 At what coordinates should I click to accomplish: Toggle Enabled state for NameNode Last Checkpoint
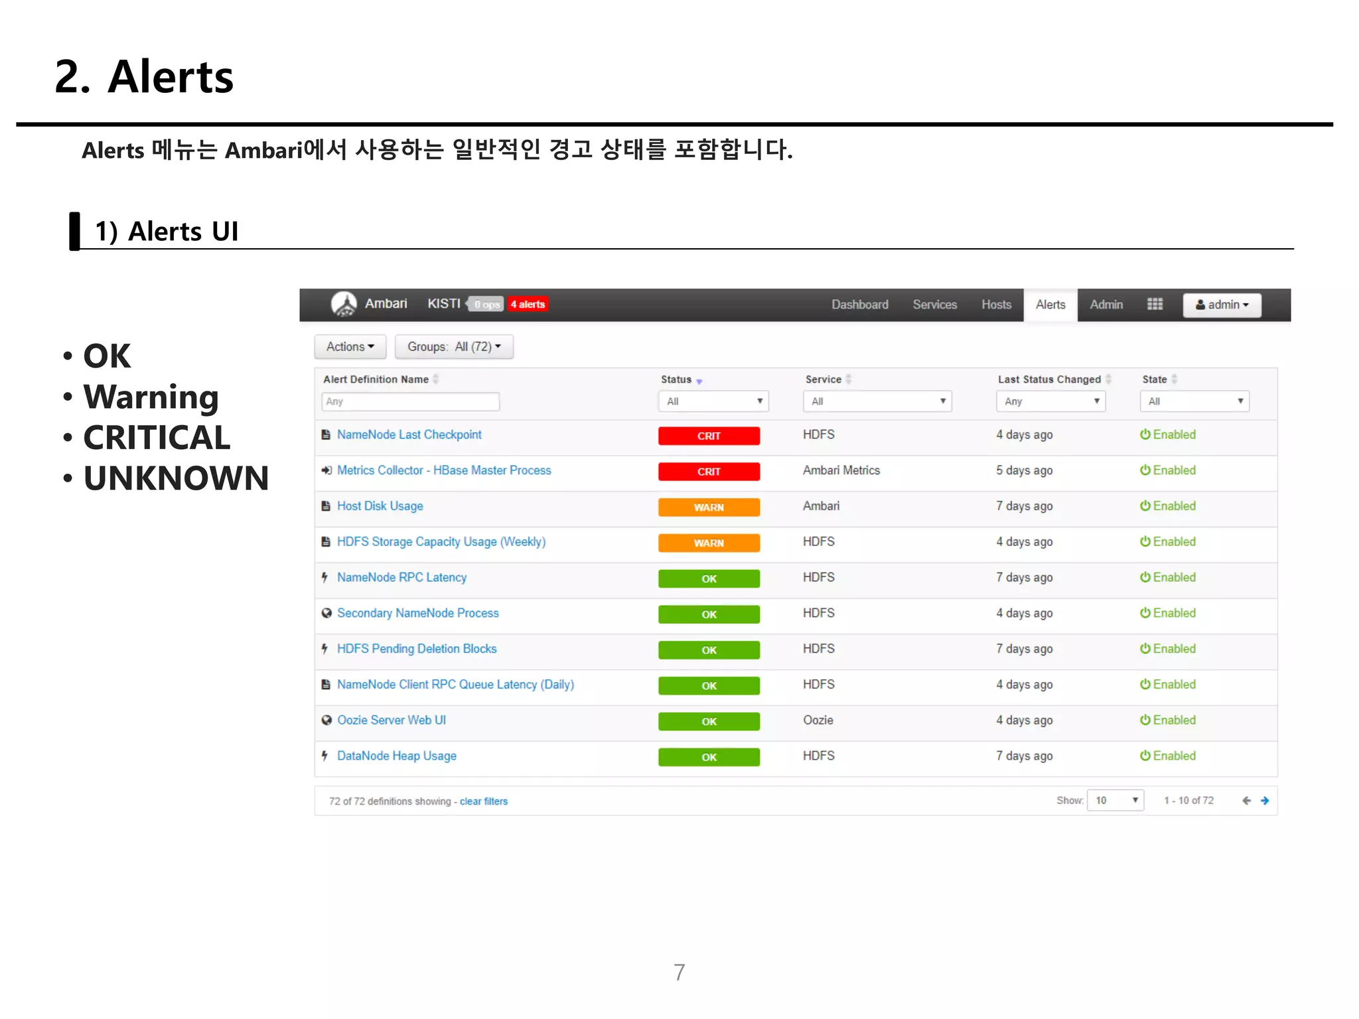[1168, 435]
